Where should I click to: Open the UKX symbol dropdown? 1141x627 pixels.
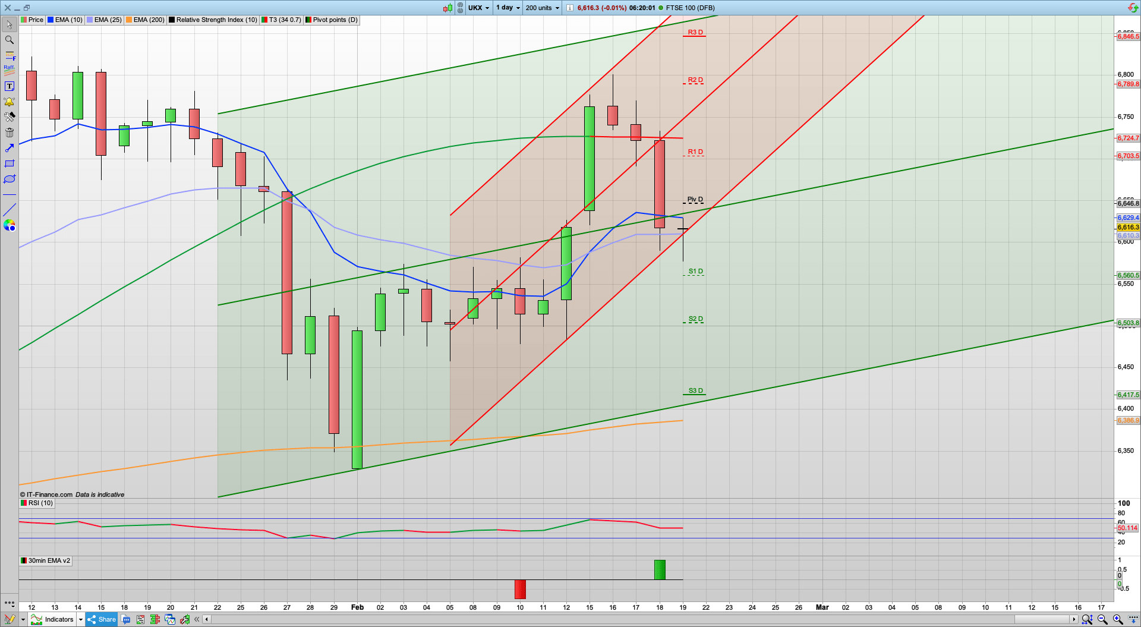coord(478,8)
